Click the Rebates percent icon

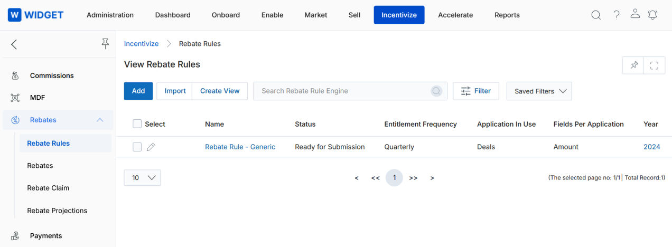tap(15, 120)
